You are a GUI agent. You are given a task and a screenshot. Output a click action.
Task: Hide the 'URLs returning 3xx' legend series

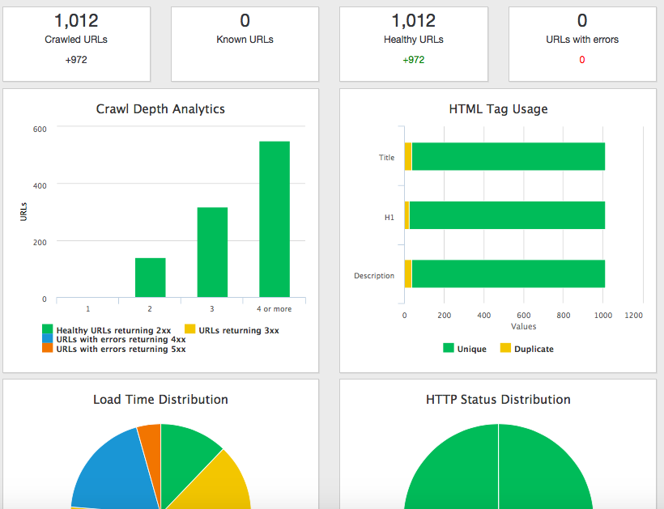click(x=238, y=330)
